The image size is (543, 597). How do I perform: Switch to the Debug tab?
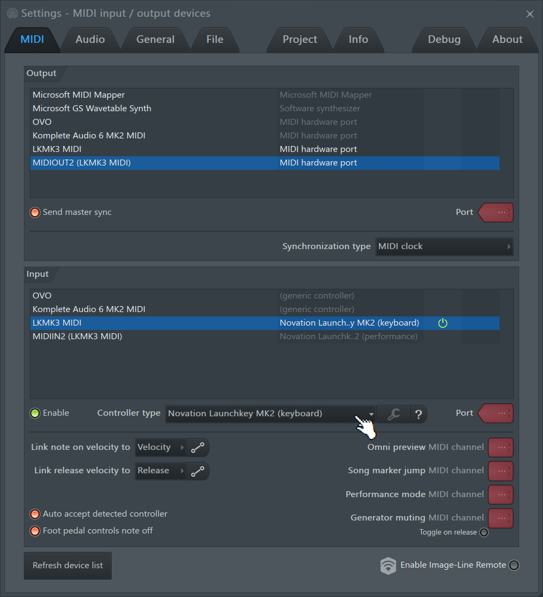click(x=444, y=40)
